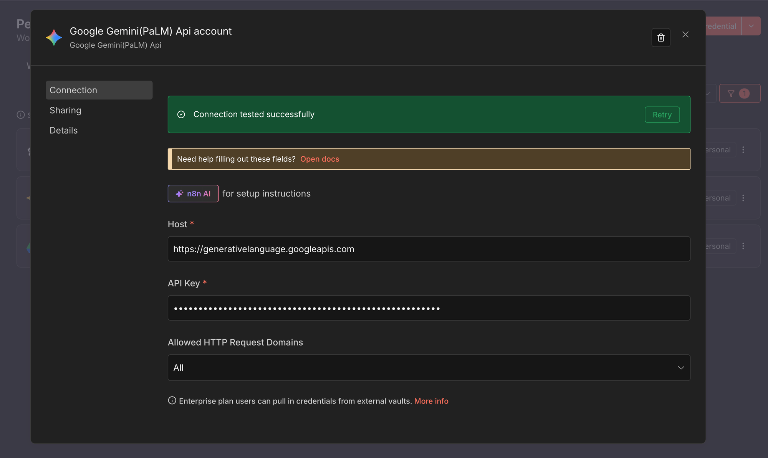768x458 pixels.
Task: Click the success checkmark icon
Action: pos(181,114)
